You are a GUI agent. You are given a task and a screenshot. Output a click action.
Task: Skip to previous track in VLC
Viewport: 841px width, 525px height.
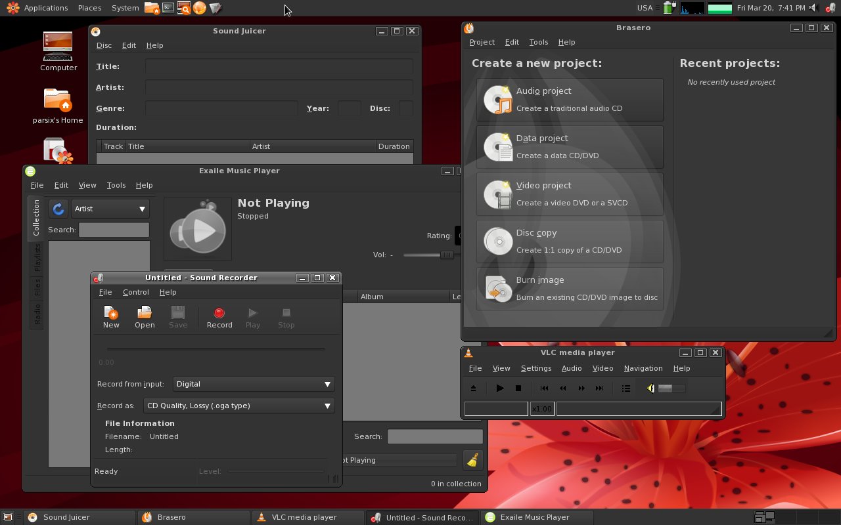click(x=545, y=388)
